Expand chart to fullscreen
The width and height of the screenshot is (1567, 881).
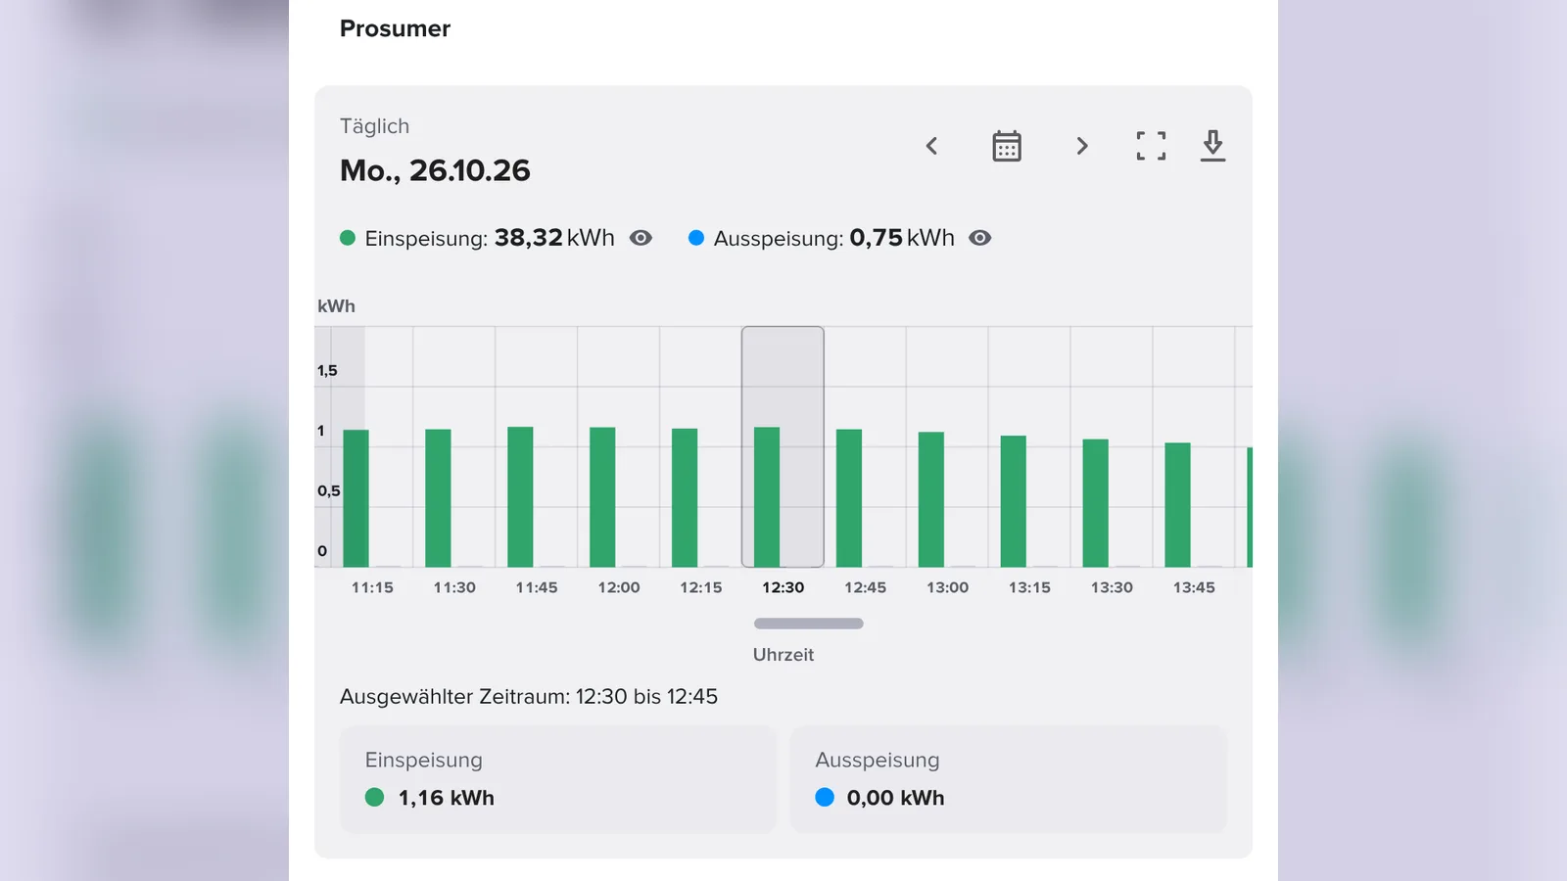pyautogui.click(x=1151, y=146)
